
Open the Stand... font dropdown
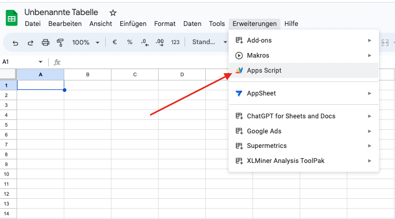pyautogui.click(x=209, y=42)
